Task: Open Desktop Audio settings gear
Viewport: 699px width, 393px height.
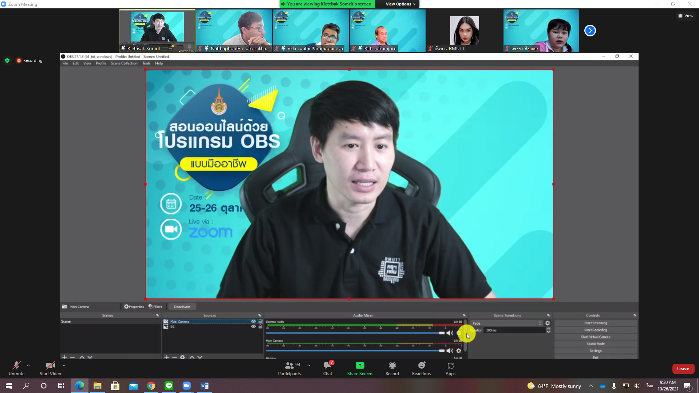Action: [x=459, y=333]
